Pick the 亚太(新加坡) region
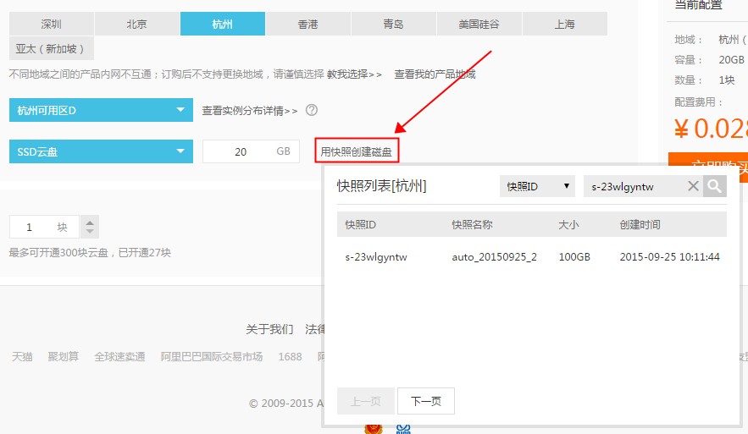Image resolution: width=748 pixels, height=434 pixels. [x=51, y=48]
